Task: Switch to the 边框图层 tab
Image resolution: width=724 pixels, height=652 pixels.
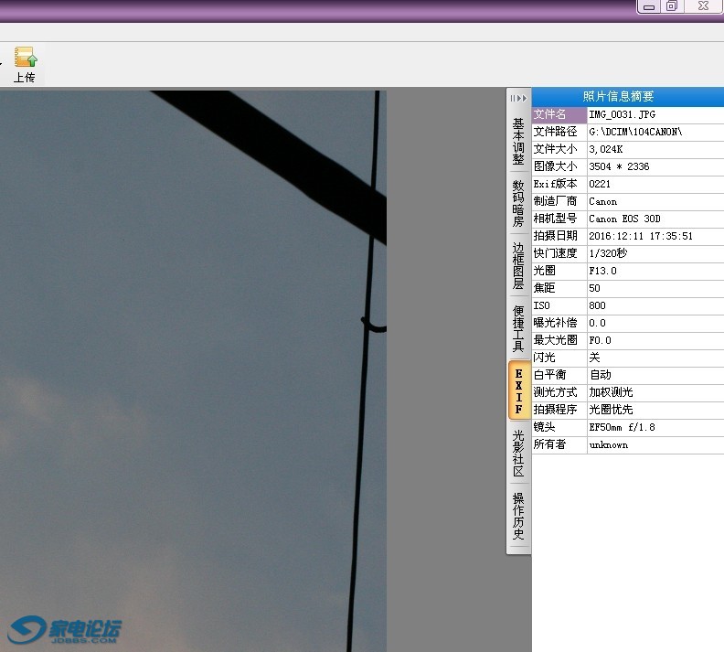Action: [518, 266]
